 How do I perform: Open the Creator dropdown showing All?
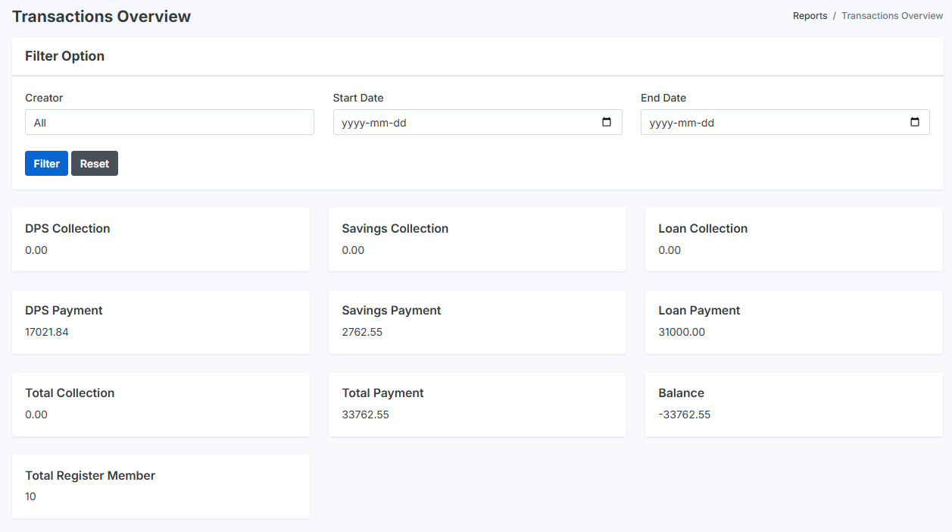[x=170, y=122]
